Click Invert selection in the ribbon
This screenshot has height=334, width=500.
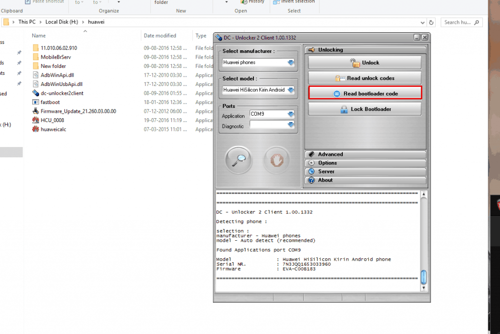click(x=293, y=1)
